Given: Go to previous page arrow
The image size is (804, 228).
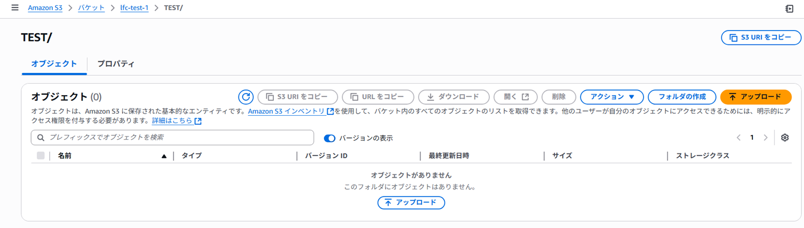Looking at the screenshot, I should (738, 138).
